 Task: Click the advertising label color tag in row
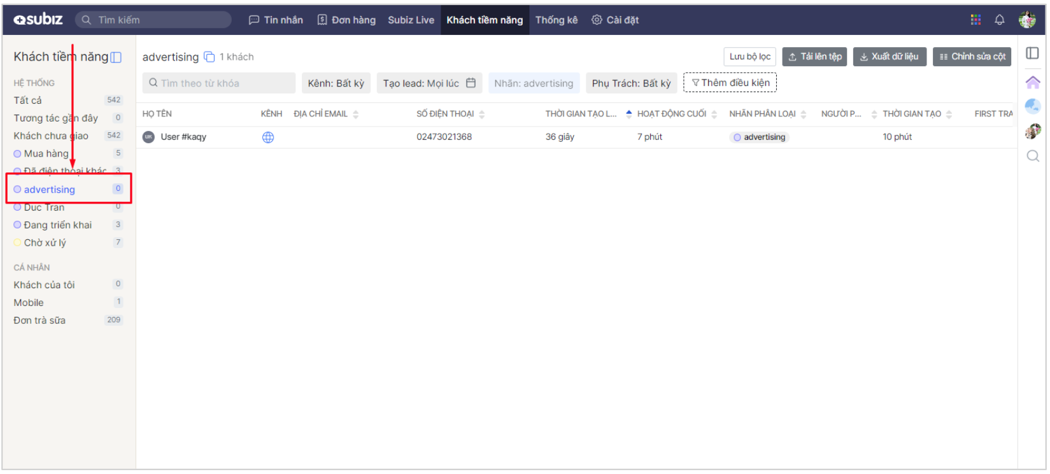(x=759, y=137)
